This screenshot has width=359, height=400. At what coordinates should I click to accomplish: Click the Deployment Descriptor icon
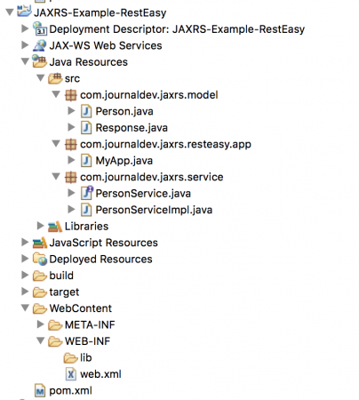pyautogui.click(x=40, y=29)
